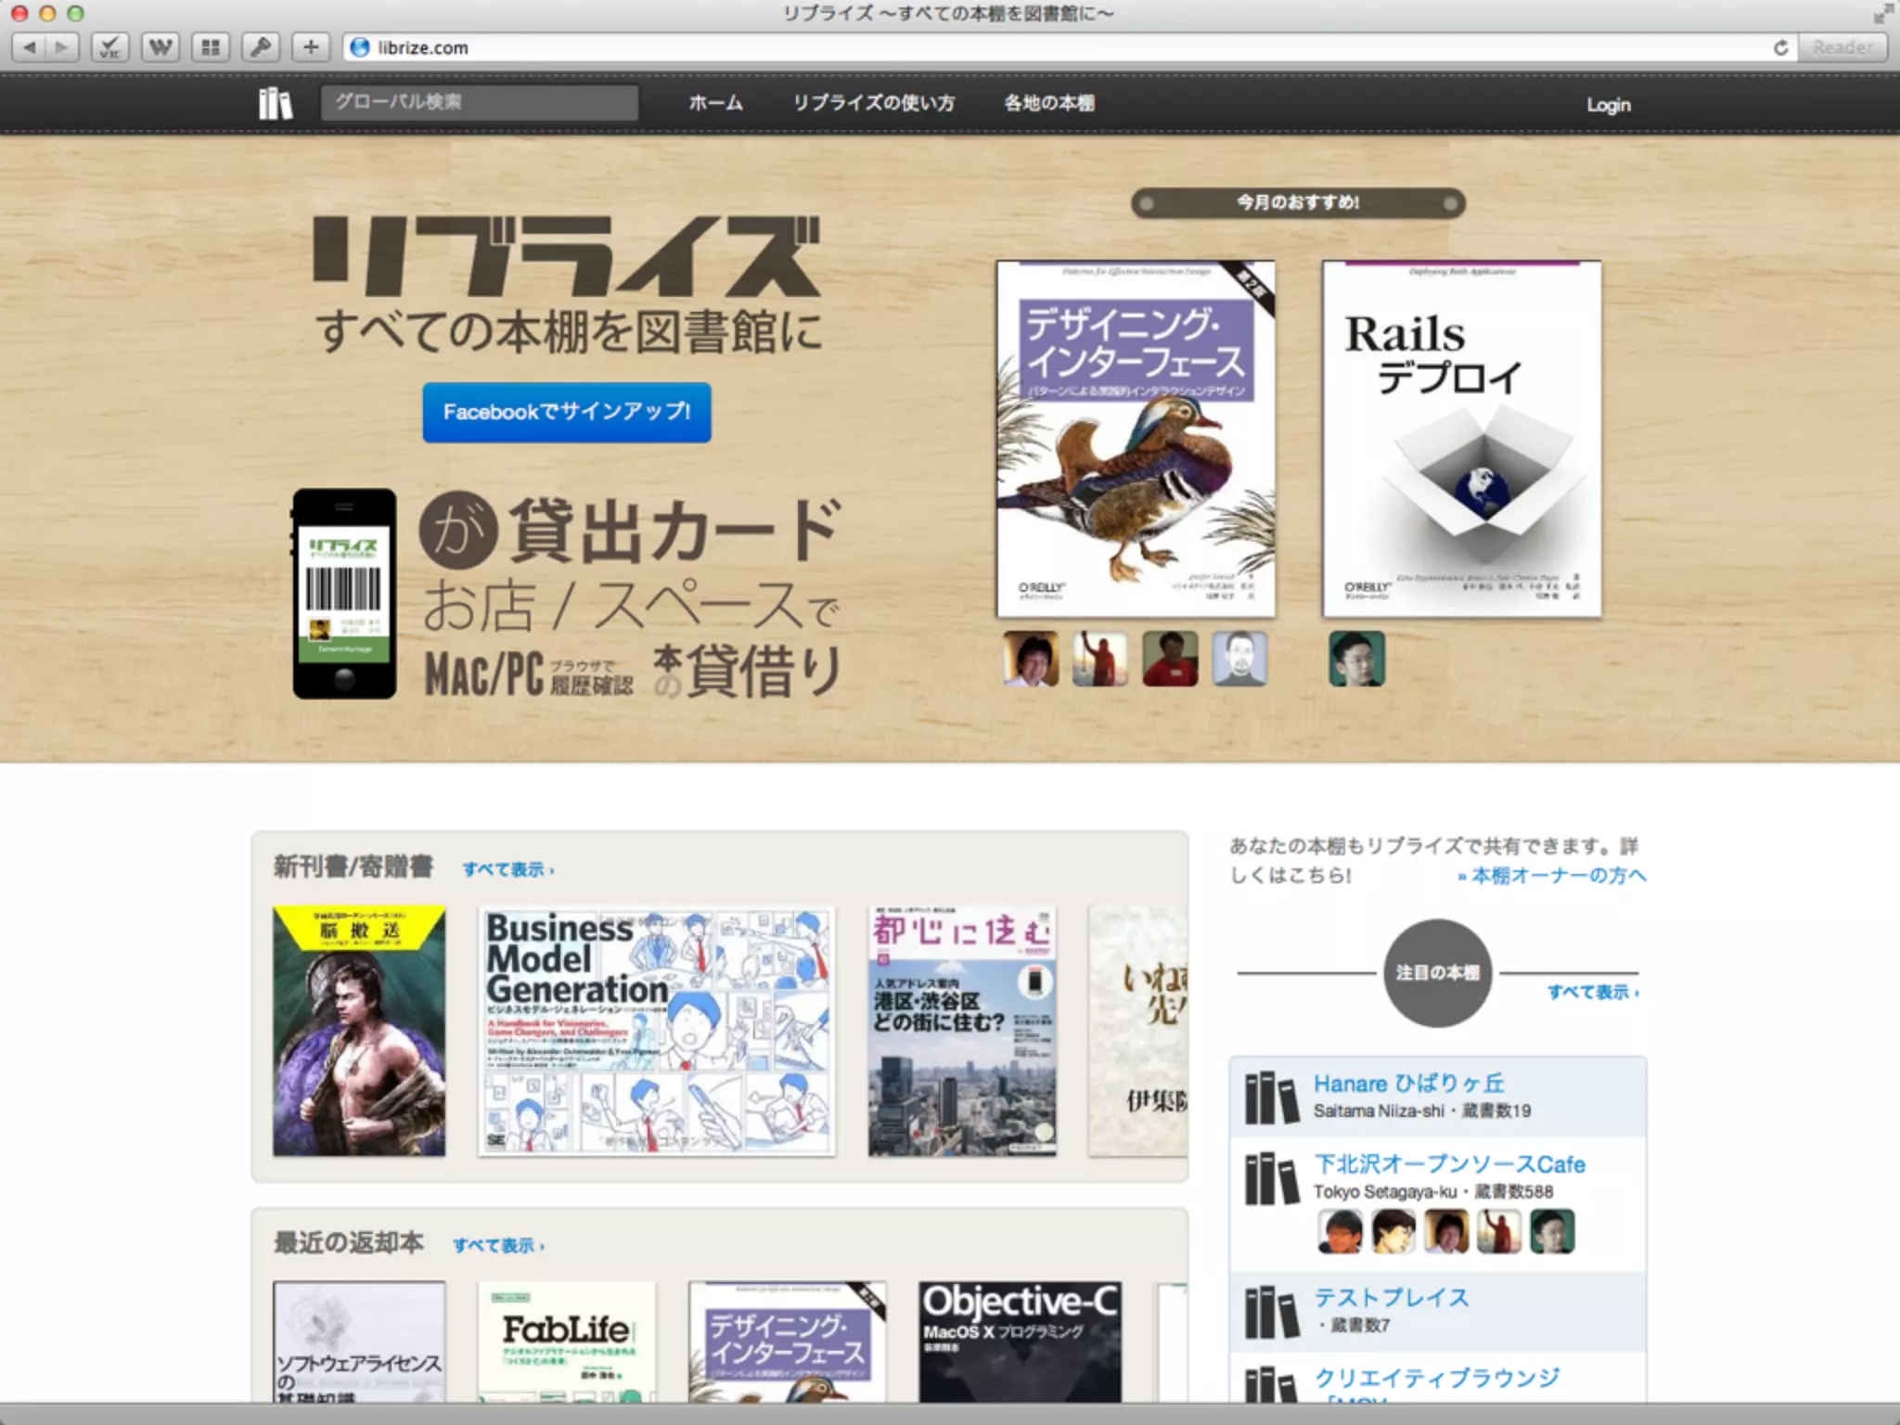This screenshot has width=1900, height=1425.
Task: Click the librize.com address bar
Action: click(1067, 47)
